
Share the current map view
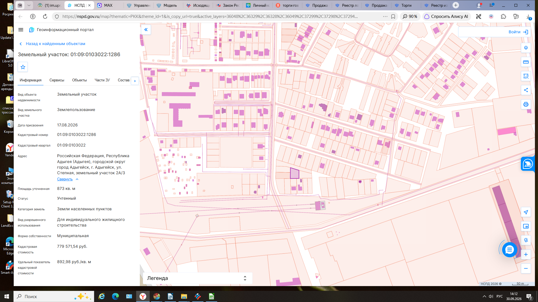526,90
